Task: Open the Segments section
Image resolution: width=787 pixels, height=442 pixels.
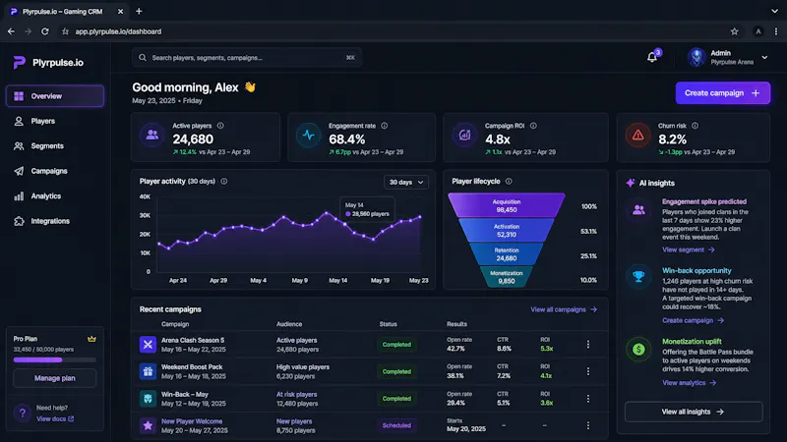Action: coord(55,145)
